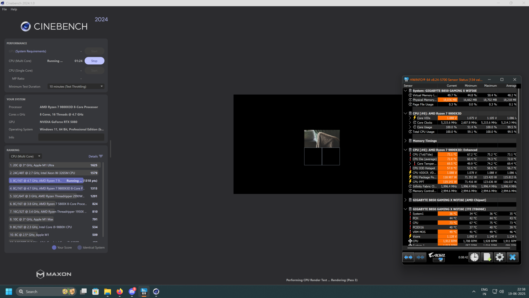The image size is (529, 298).
Task: Click the Info text field
Action: (x=71, y=137)
